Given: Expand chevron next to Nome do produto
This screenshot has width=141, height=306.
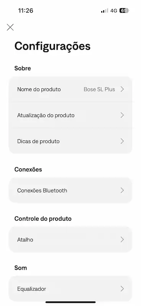Looking at the screenshot, I should click(122, 90).
